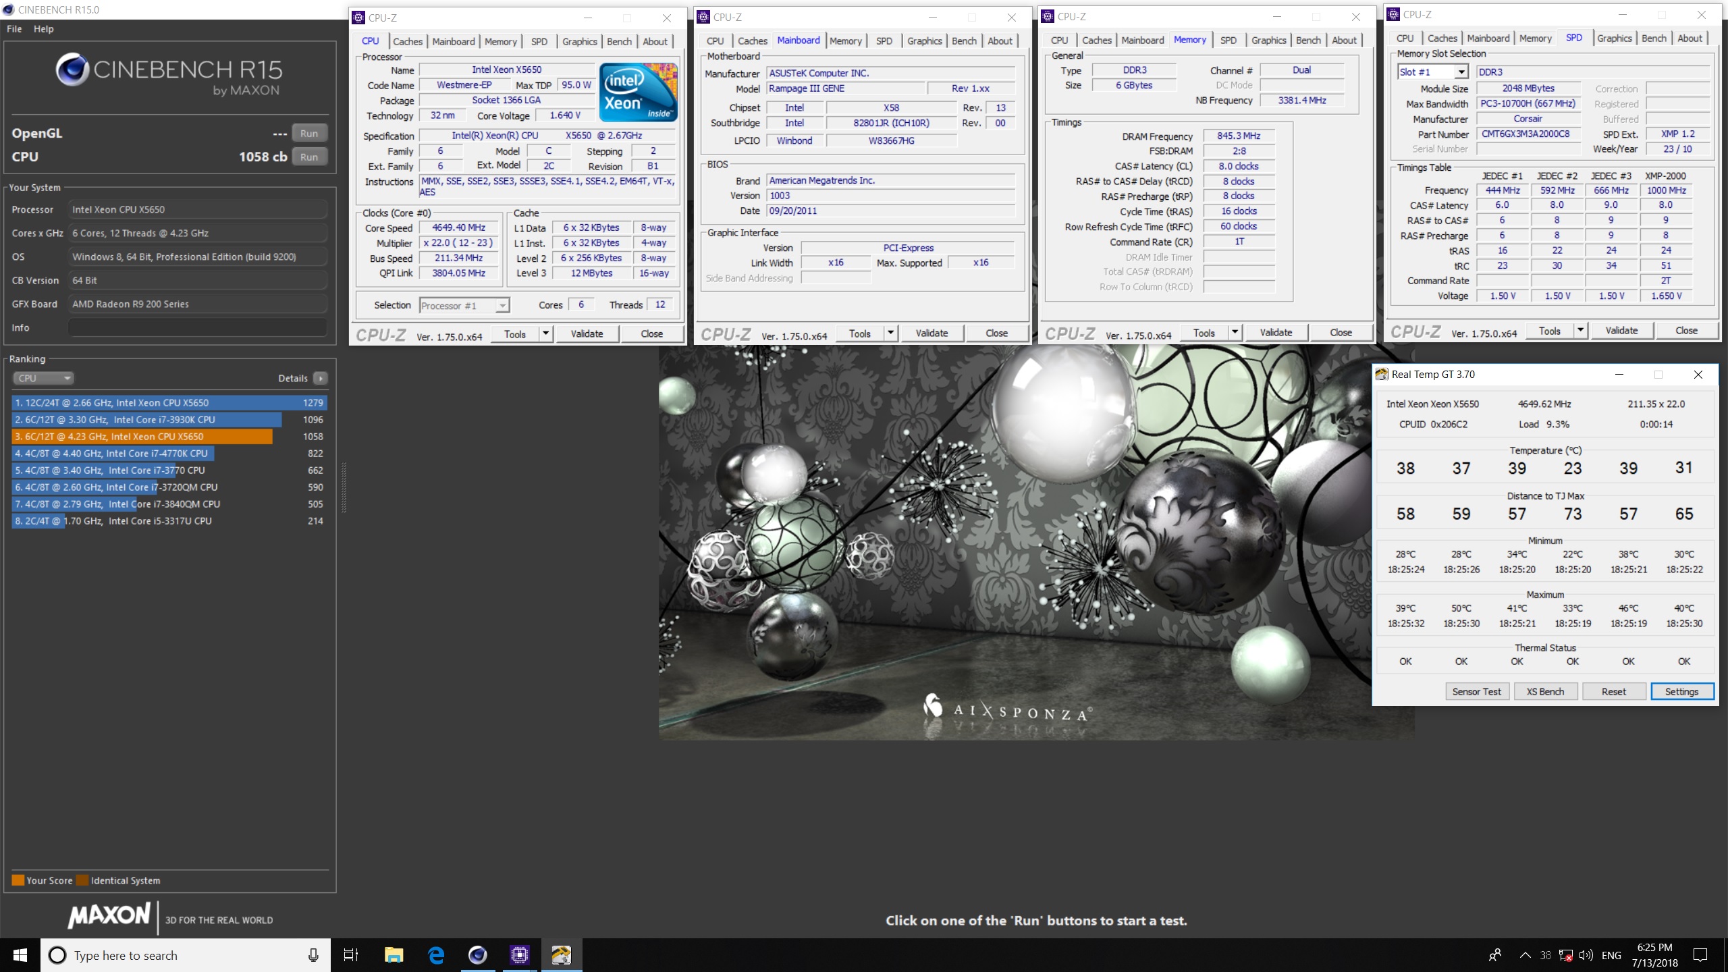Image resolution: width=1728 pixels, height=972 pixels.
Task: Run the CPU benchmark
Action: [x=309, y=157]
